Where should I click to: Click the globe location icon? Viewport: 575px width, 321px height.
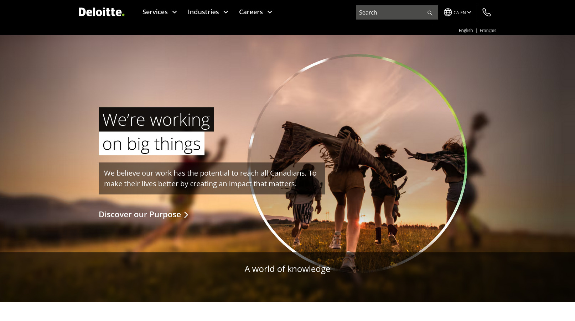click(x=448, y=12)
